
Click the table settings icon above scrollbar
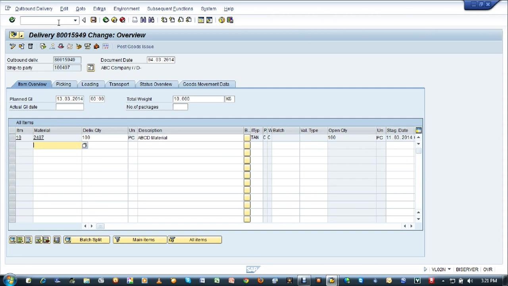coord(418,130)
